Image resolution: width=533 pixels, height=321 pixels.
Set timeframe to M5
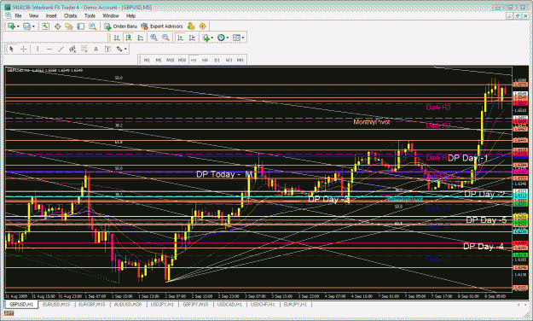click(159, 60)
